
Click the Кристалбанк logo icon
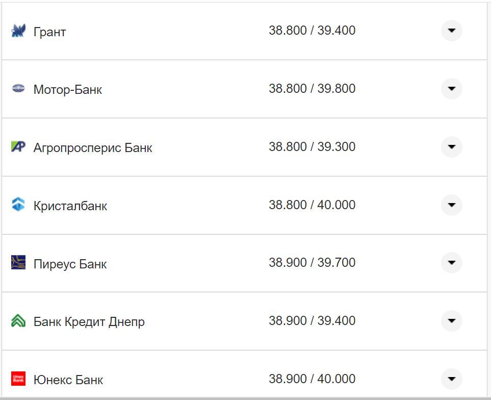[x=18, y=205]
